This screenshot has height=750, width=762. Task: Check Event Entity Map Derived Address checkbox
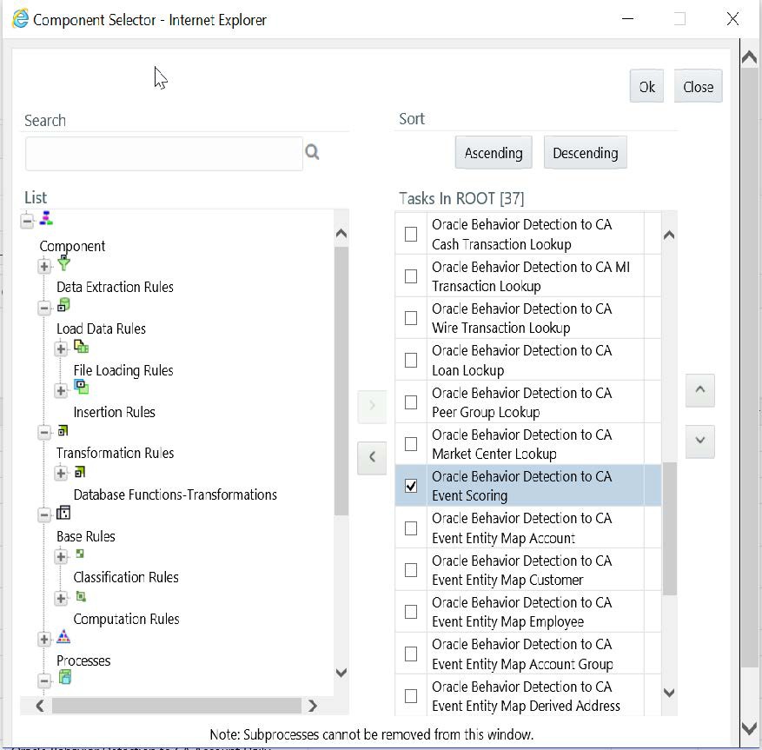[411, 696]
